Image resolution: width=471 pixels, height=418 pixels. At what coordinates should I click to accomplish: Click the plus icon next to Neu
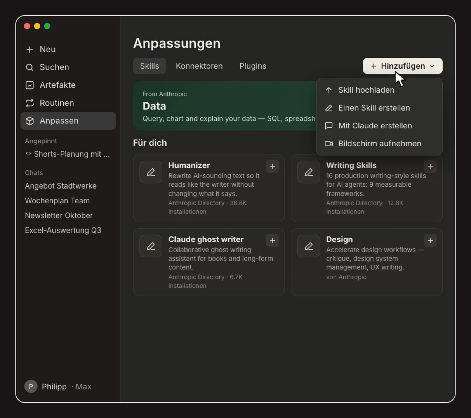(30, 49)
